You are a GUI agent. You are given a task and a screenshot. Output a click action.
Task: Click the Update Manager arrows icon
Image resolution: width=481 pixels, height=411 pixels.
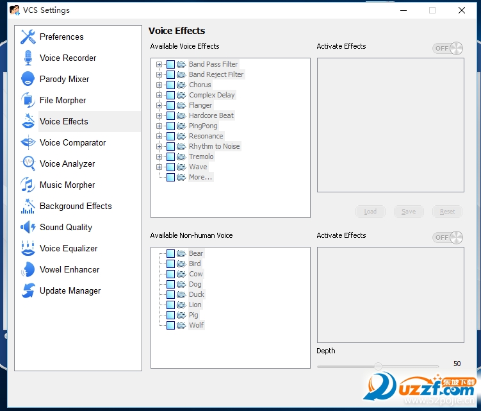click(28, 290)
